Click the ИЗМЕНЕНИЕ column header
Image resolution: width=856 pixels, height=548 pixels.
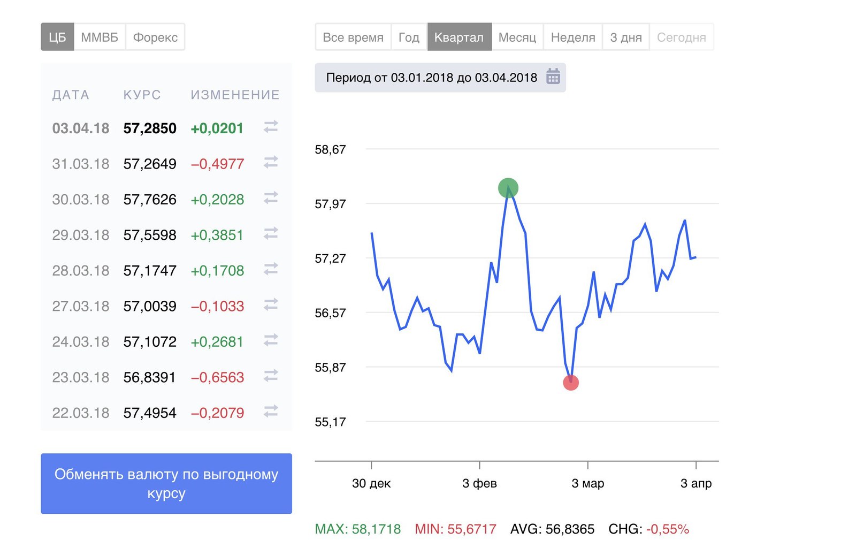(x=235, y=95)
